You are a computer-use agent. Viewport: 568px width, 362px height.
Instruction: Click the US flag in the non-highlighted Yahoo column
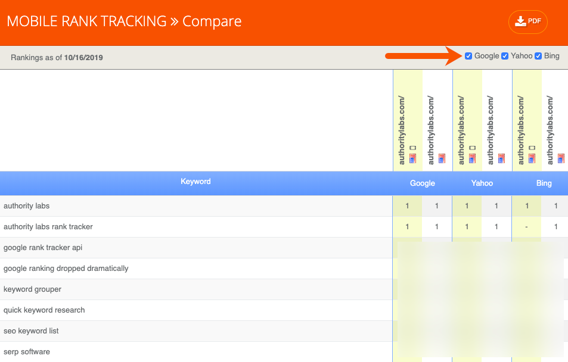click(x=501, y=158)
